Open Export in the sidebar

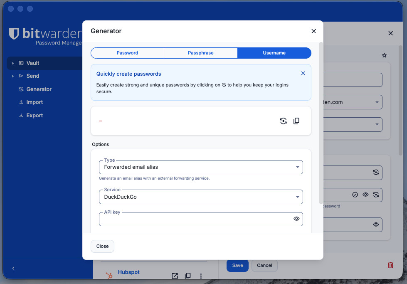pyautogui.click(x=35, y=116)
